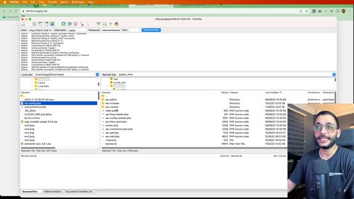Open the Local site path dropdown
The image size is (354, 199).
(x=97, y=75)
